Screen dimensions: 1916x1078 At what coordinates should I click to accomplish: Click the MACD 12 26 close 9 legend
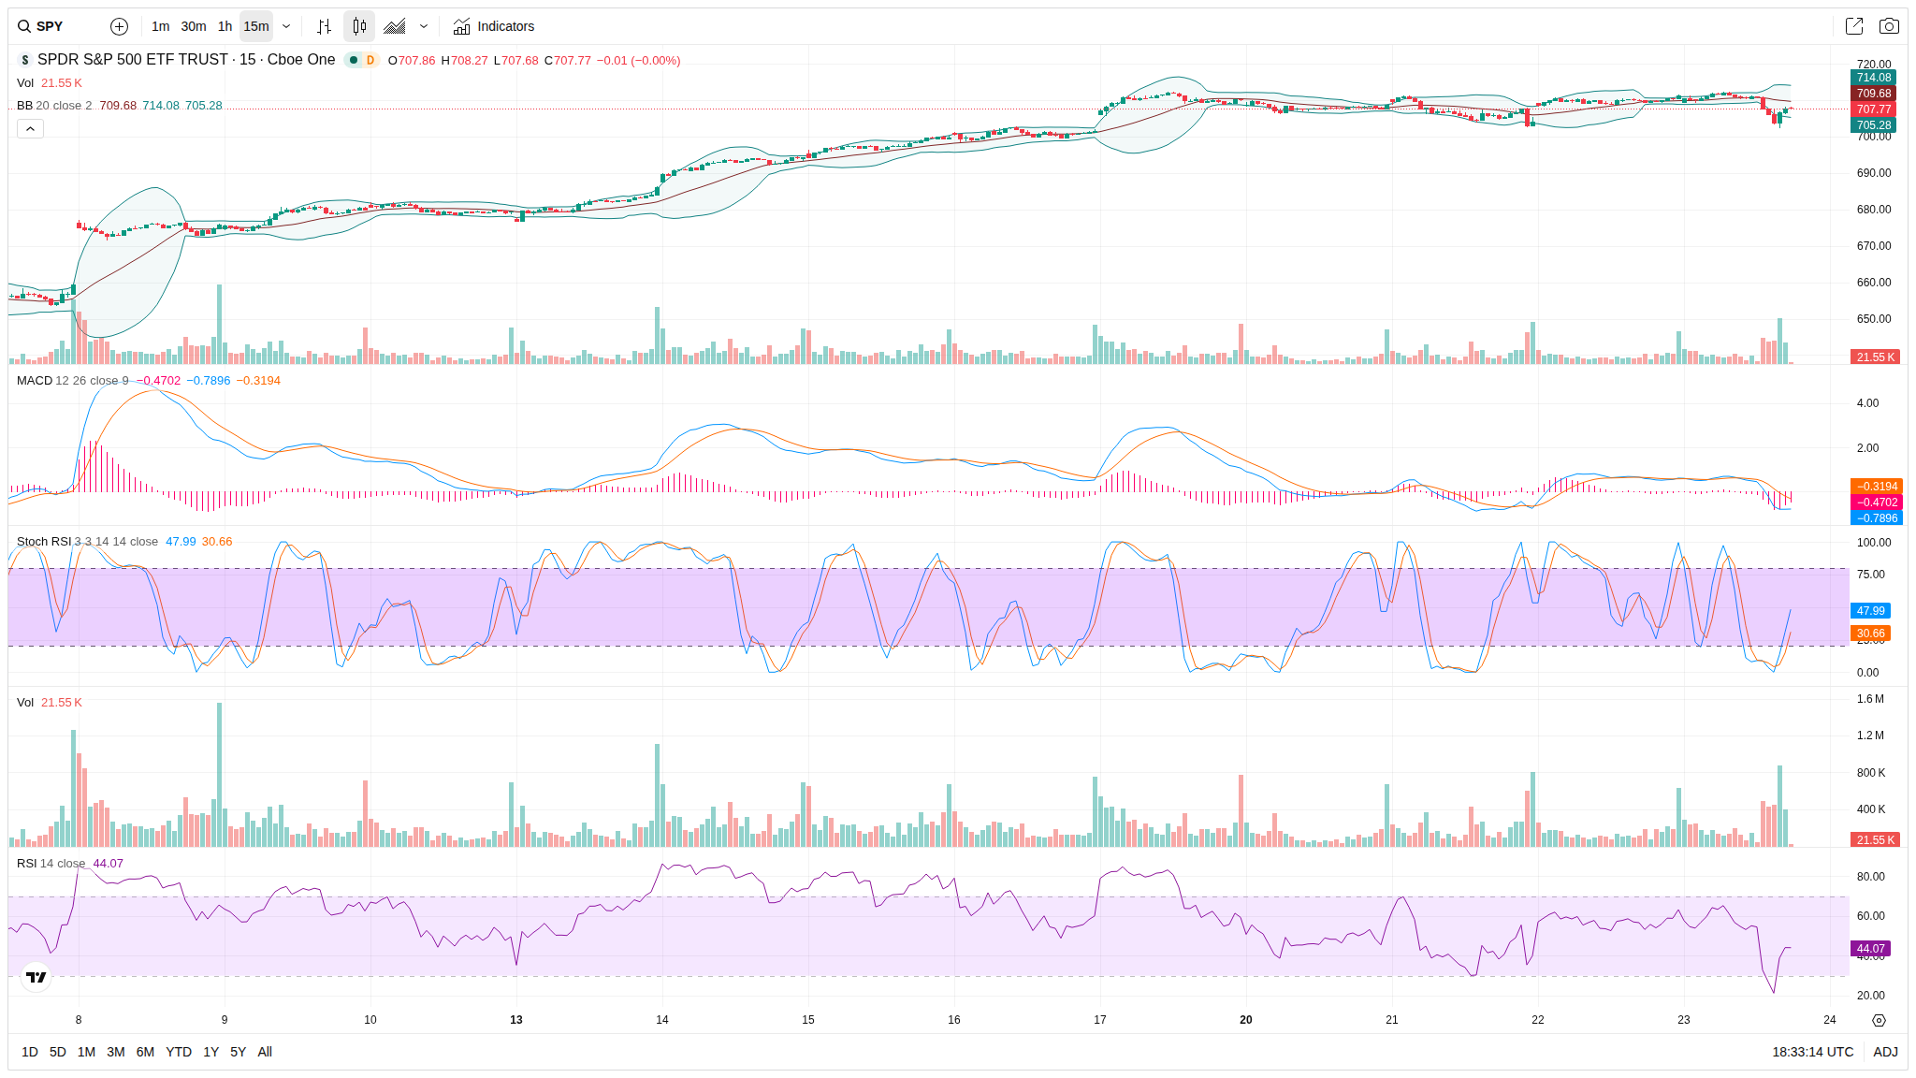tap(73, 381)
